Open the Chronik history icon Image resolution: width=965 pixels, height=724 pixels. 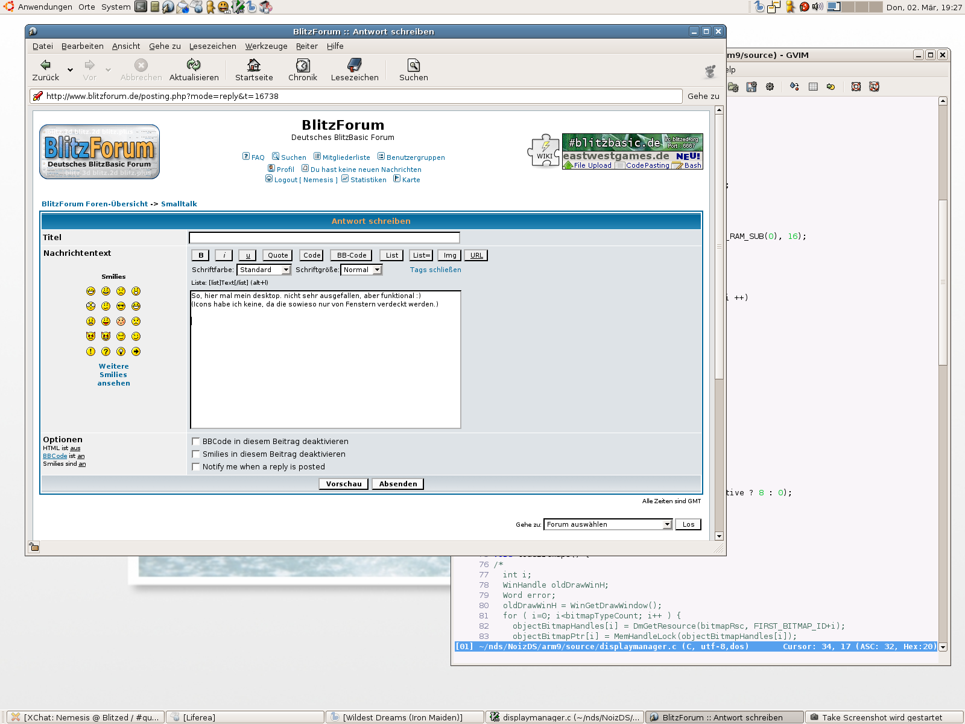(303, 65)
